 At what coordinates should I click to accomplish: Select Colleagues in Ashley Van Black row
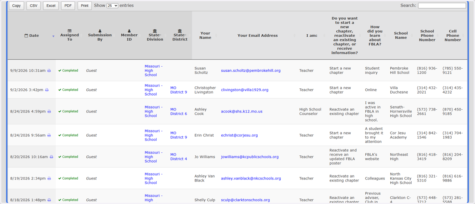pyautogui.click(x=375, y=178)
